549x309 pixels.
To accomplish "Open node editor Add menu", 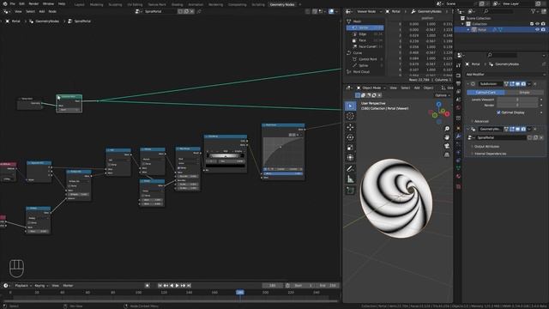I will pyautogui.click(x=42, y=11).
